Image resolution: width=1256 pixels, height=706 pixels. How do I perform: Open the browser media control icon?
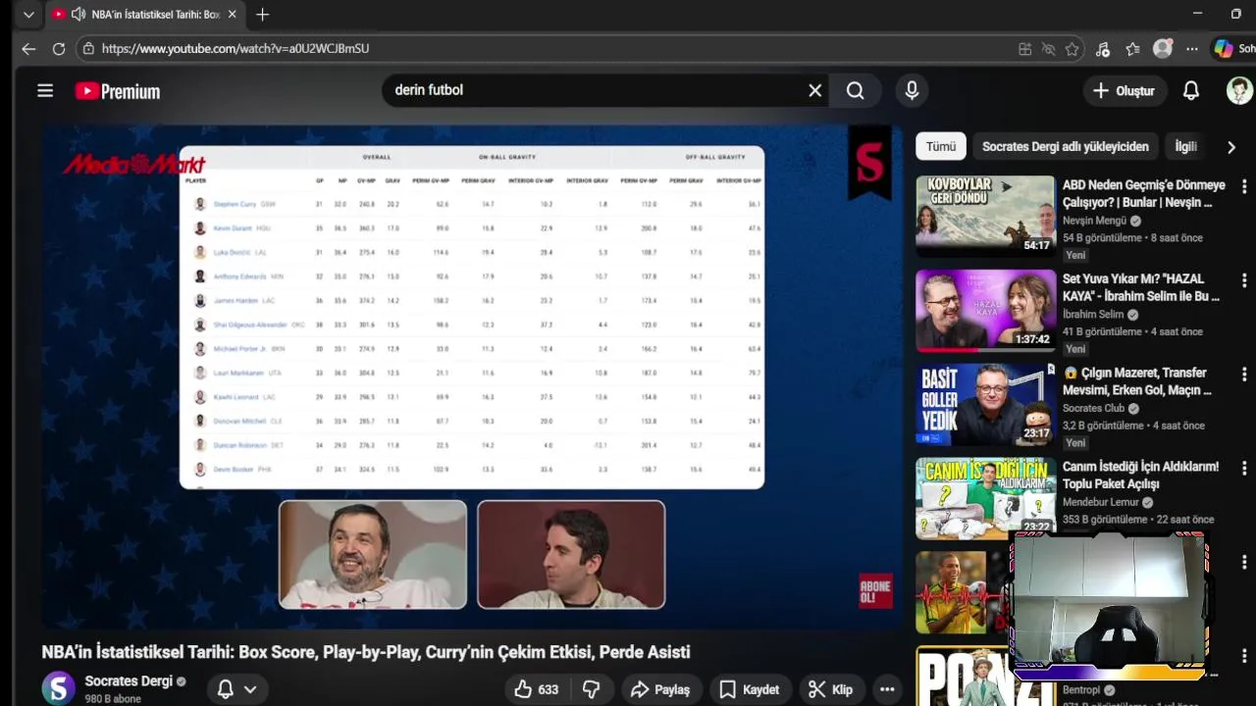click(1103, 49)
